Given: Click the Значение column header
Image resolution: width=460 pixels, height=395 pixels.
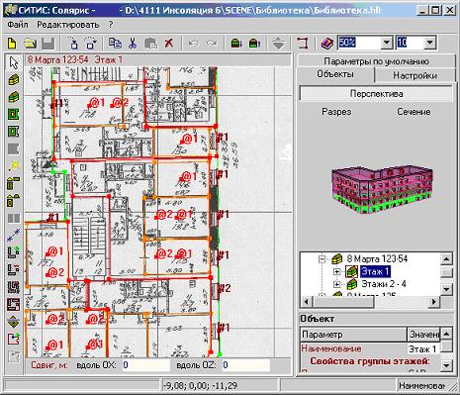Looking at the screenshot, I should tap(423, 335).
